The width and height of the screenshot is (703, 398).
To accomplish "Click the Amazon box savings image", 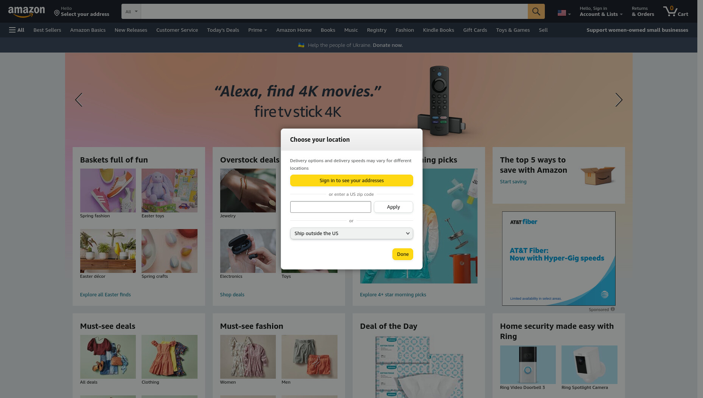I will [x=598, y=175].
